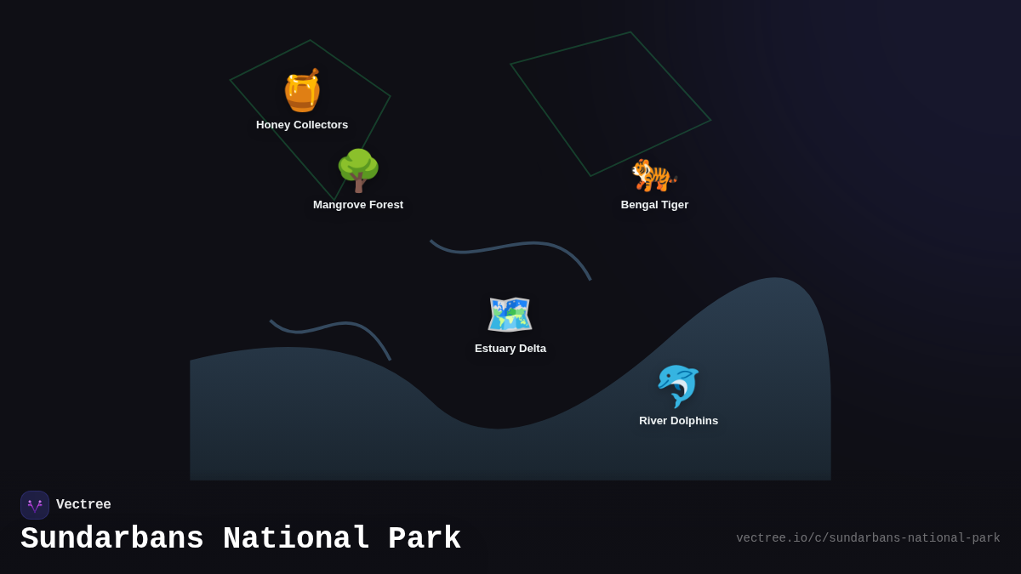Click the Bengal Tiger emoji icon
Image resolution: width=1021 pixels, height=574 pixels.
pos(652,174)
